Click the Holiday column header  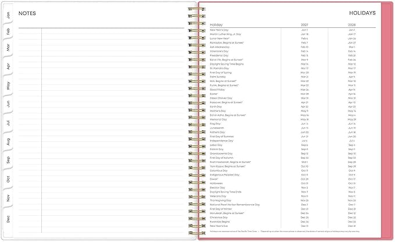[x=216, y=24]
